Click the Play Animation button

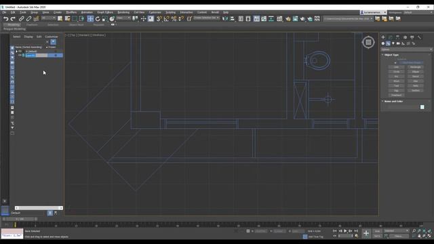345,231
